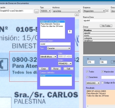
Task: Select the monto zone in Zonas list
Action: point(99,36)
